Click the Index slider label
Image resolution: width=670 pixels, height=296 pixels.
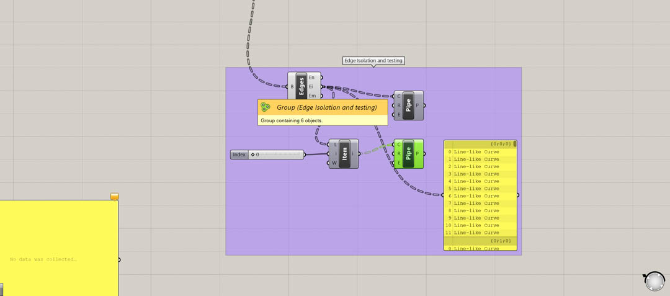[x=239, y=155]
